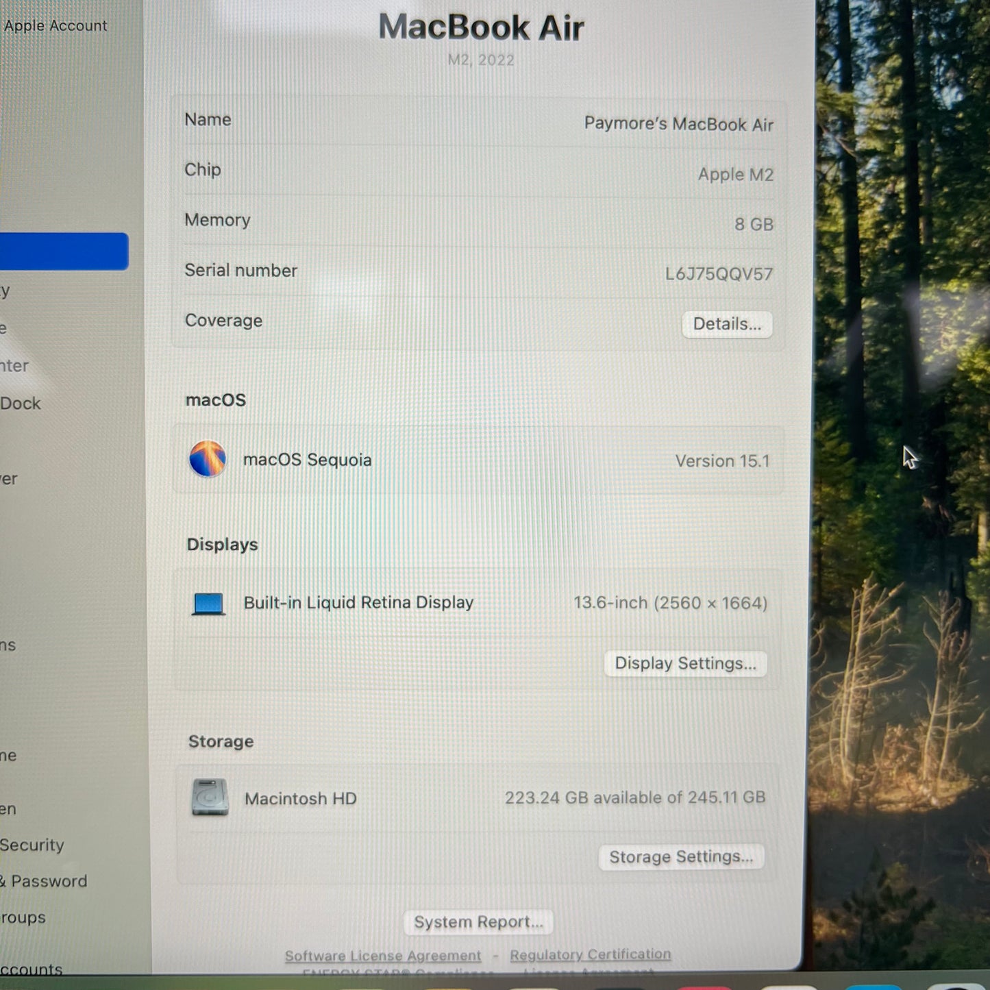The image size is (990, 990).
Task: Open the Coverage Details... dialog
Action: click(x=727, y=324)
